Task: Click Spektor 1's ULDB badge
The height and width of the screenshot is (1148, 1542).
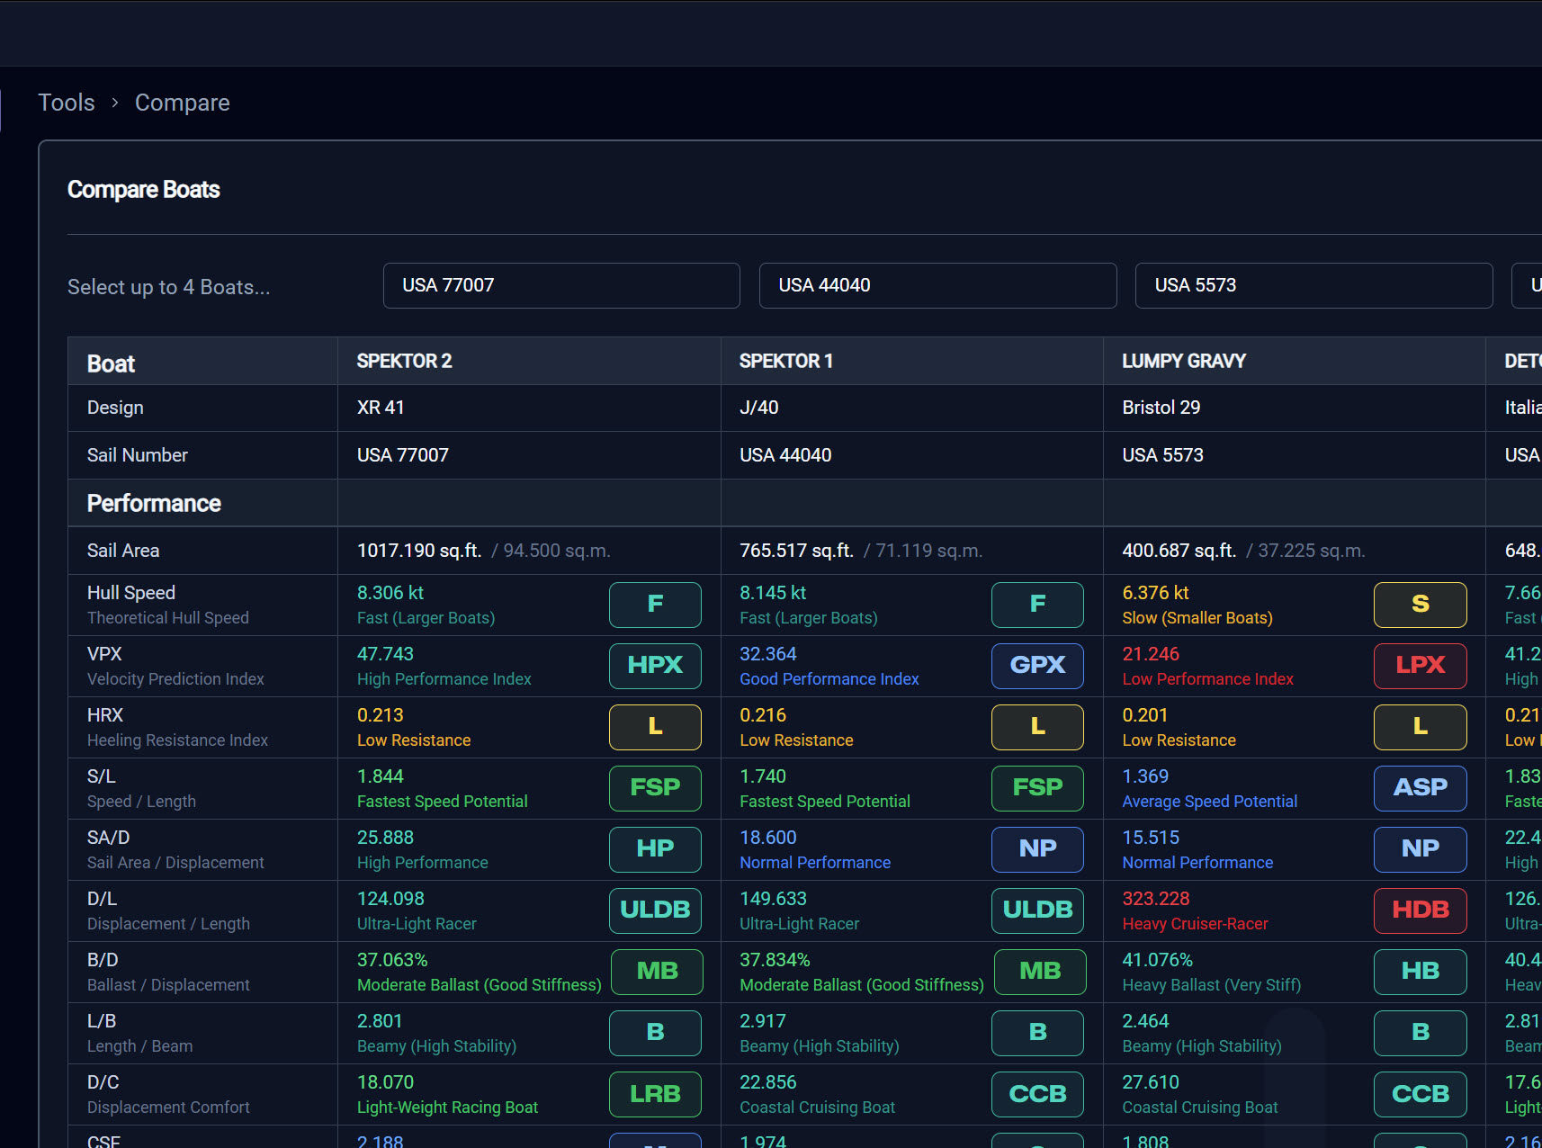Action: tap(1036, 910)
